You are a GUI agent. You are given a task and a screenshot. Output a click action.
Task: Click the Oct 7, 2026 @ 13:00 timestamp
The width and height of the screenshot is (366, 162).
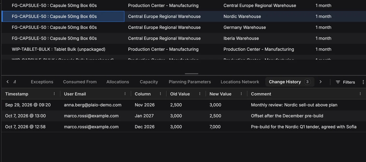click(25, 116)
